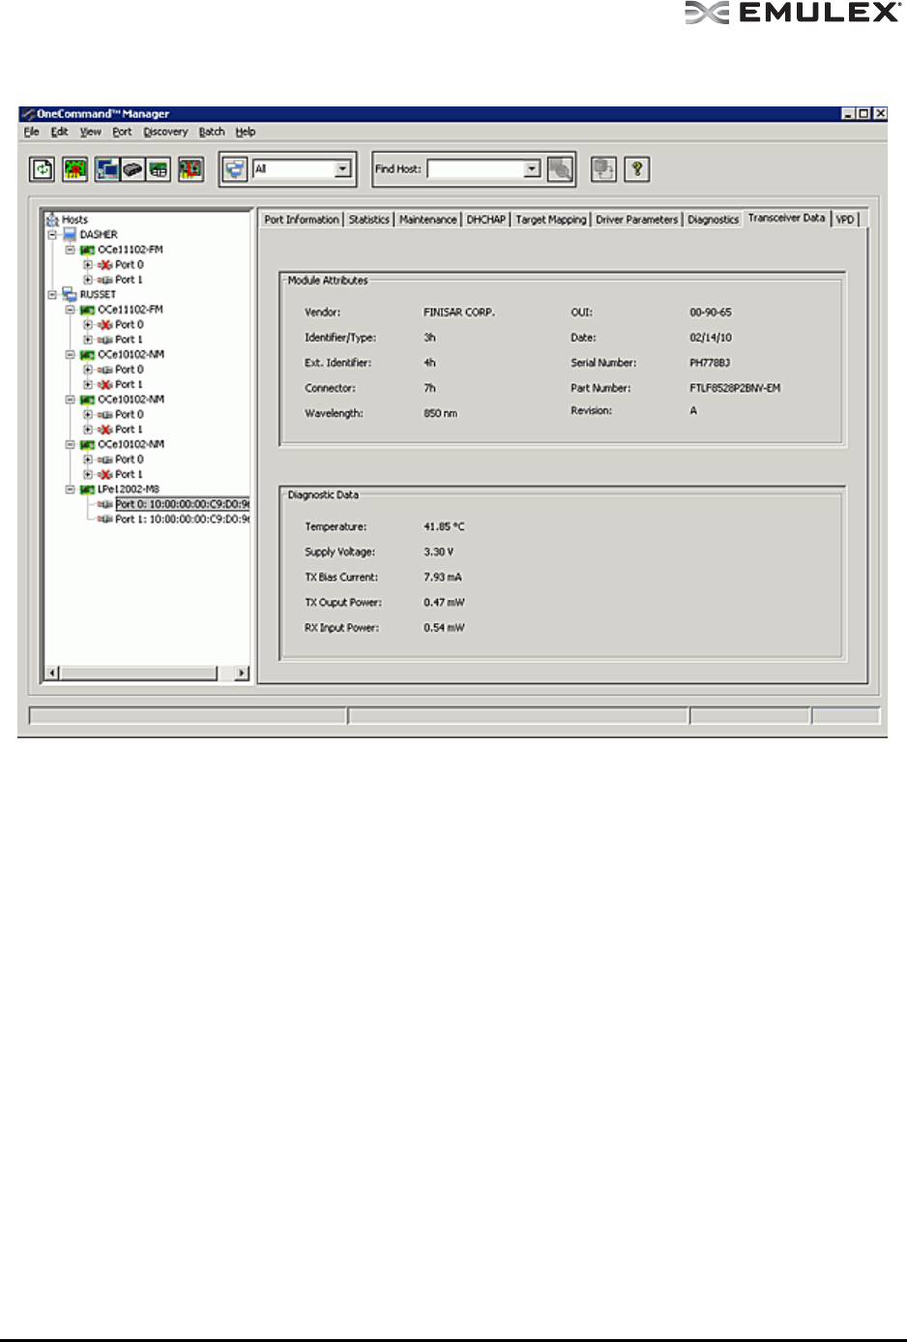
Task: Expand Port 0 under DASHER's OCe11102-FM
Action: tap(88, 265)
